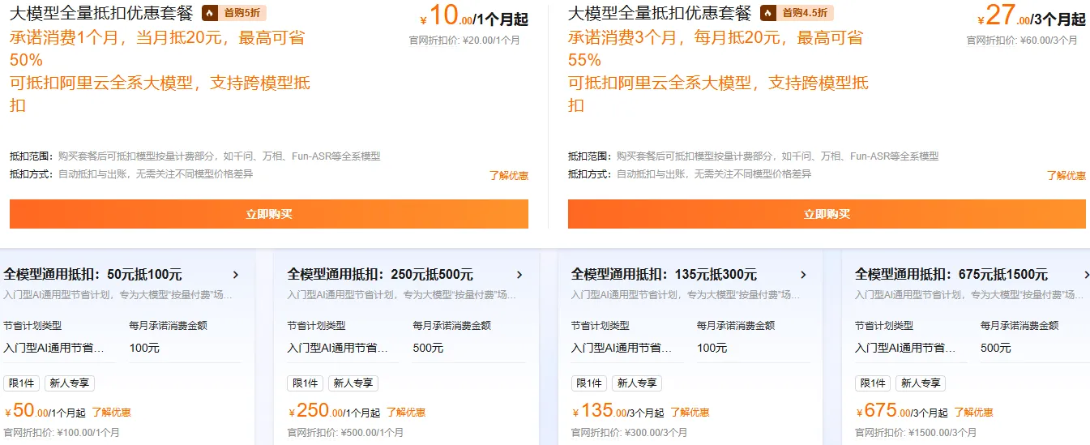
Task: Click 立即购买 for the 1个月 package
Action: tap(269, 214)
